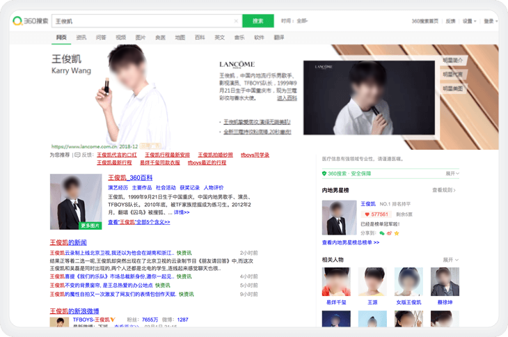This screenshot has width=508, height=337.
Task: Open the 王俊凯_360百科 result title
Action: pos(130,178)
